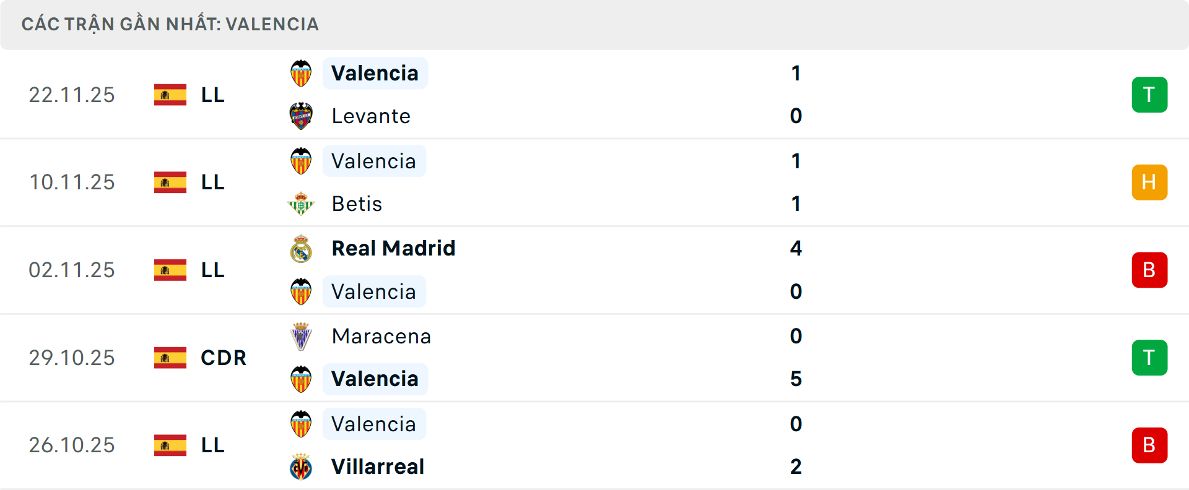Click the Real Madrid club crest
The width and height of the screenshot is (1189, 490).
pyautogui.click(x=301, y=249)
